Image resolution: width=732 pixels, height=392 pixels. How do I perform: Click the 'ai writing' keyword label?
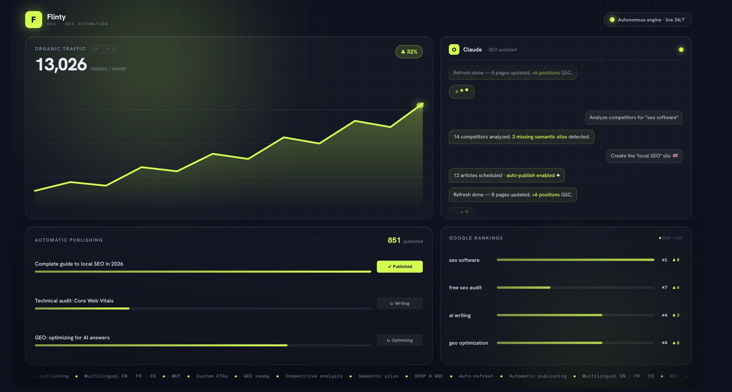(460, 315)
